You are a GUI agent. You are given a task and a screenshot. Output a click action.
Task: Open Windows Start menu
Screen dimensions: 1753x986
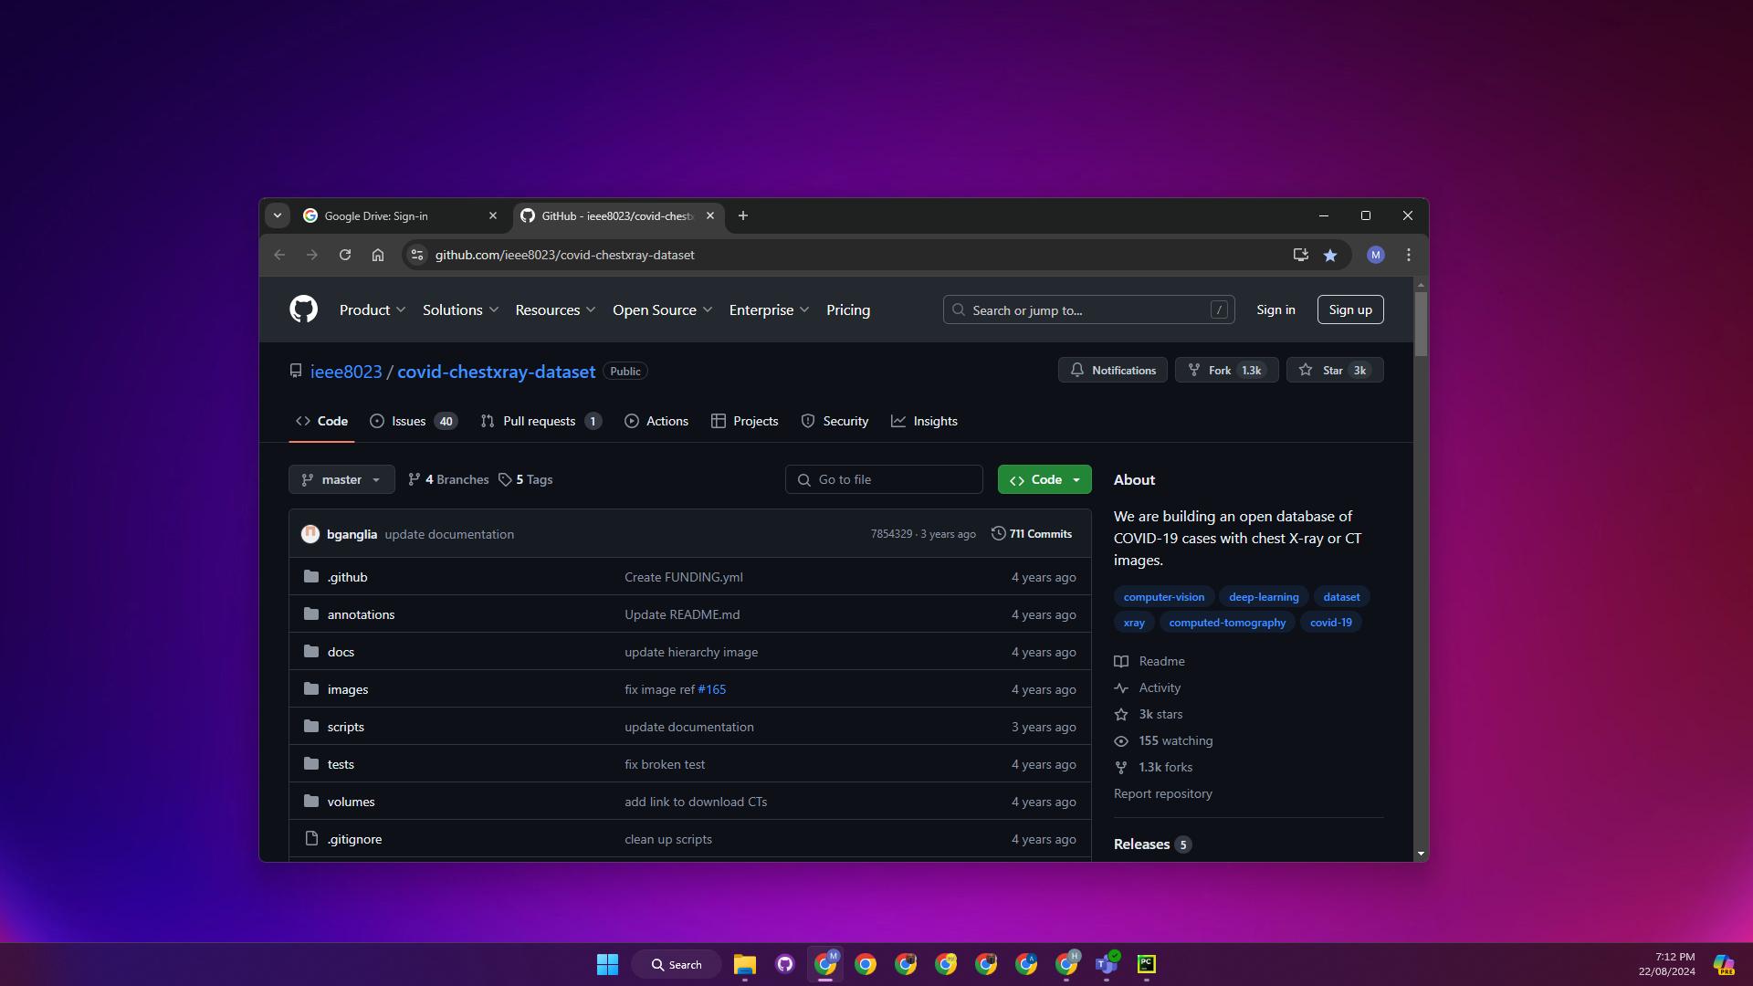pos(607,964)
